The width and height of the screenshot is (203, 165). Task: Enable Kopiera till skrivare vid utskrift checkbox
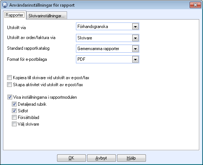10,78
